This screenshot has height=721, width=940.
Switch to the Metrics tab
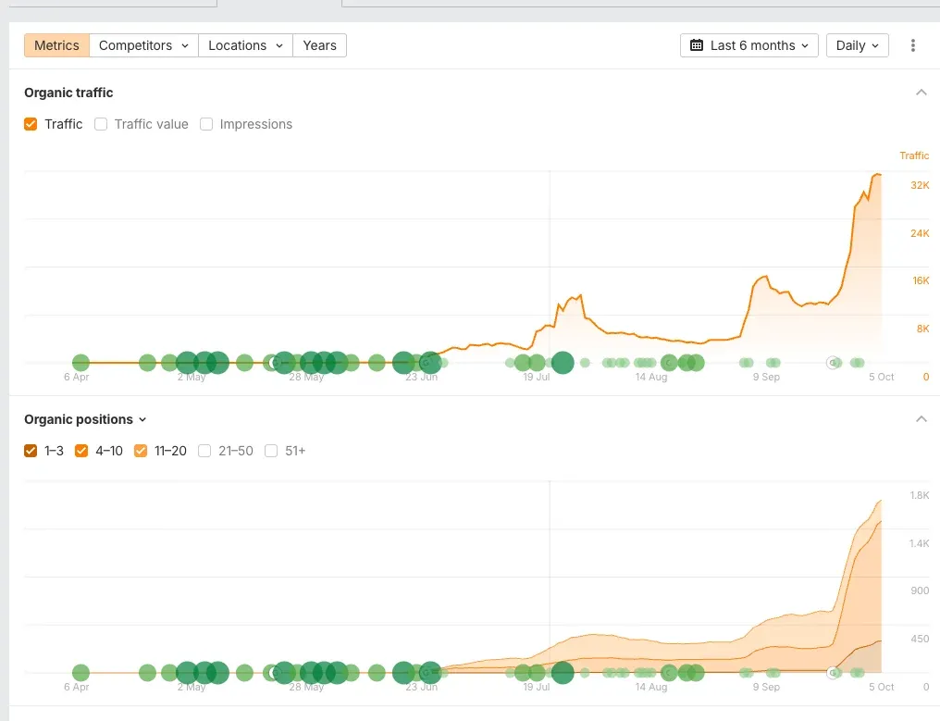pos(57,45)
